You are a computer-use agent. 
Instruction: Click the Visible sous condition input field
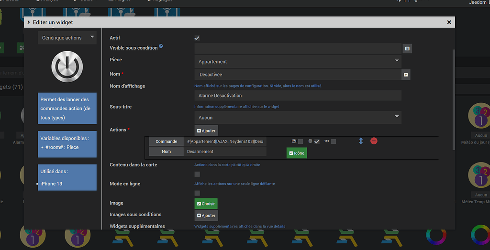[298, 48]
